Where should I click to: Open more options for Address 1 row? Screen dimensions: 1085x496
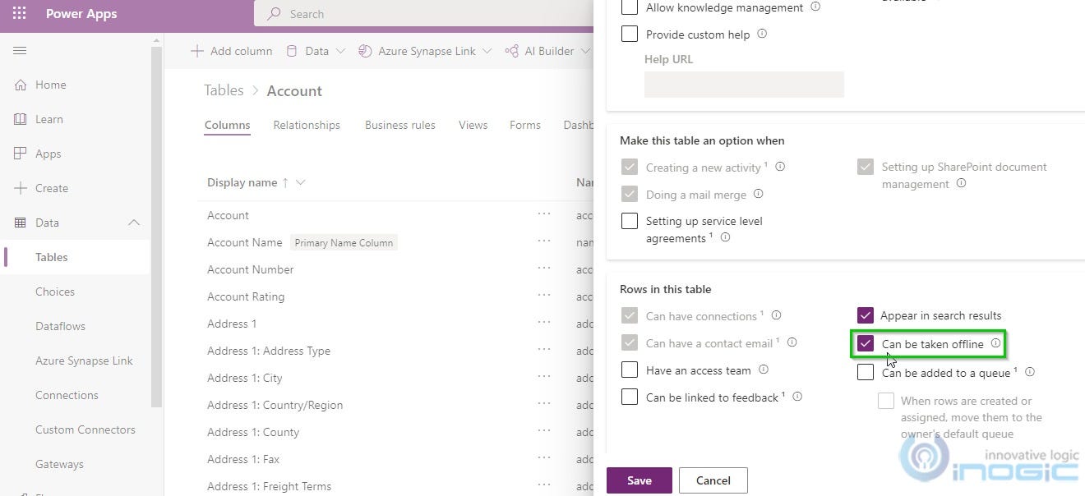click(544, 323)
